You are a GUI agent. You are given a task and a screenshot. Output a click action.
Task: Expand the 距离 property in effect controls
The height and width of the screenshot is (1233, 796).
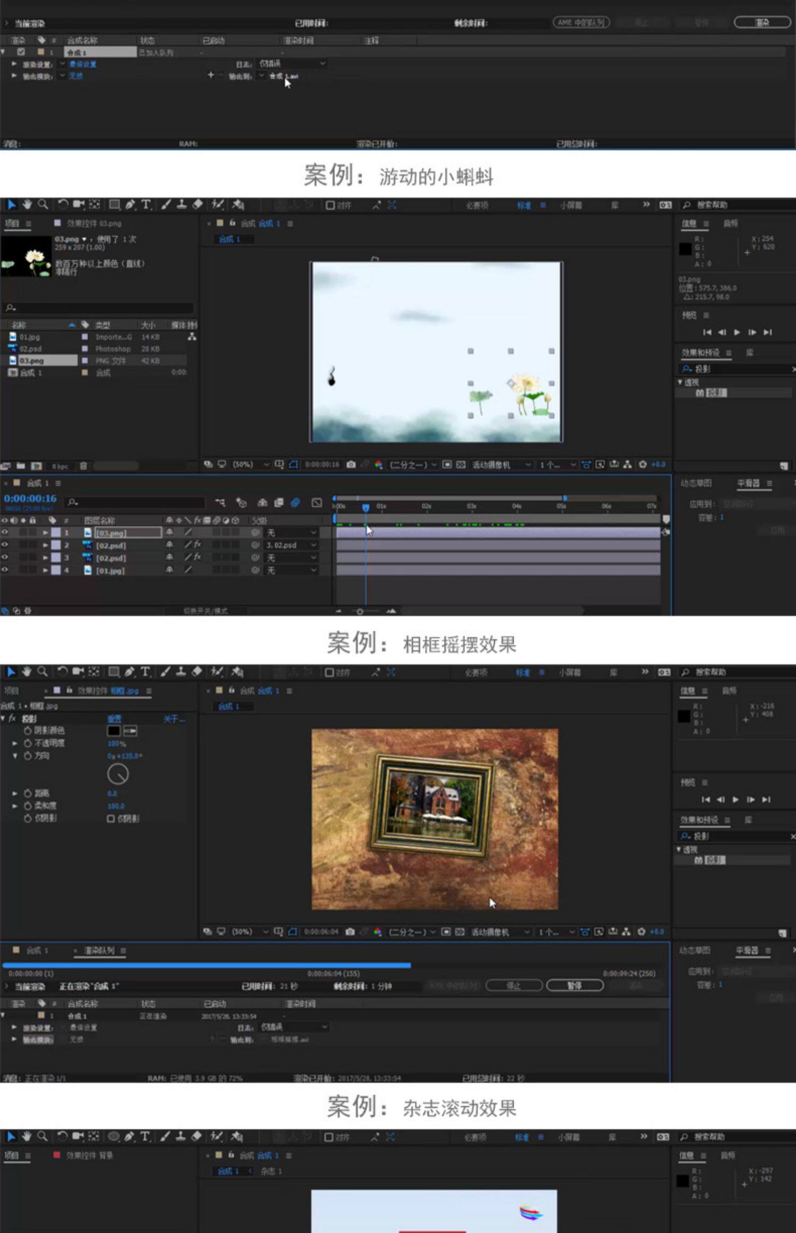(x=15, y=793)
